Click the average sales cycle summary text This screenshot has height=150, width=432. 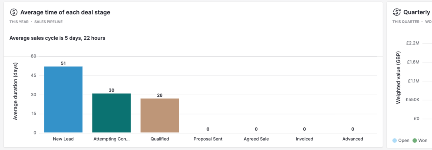(x=57, y=38)
